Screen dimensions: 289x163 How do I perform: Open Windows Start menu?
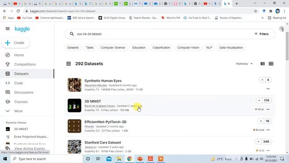[x=5, y=159]
